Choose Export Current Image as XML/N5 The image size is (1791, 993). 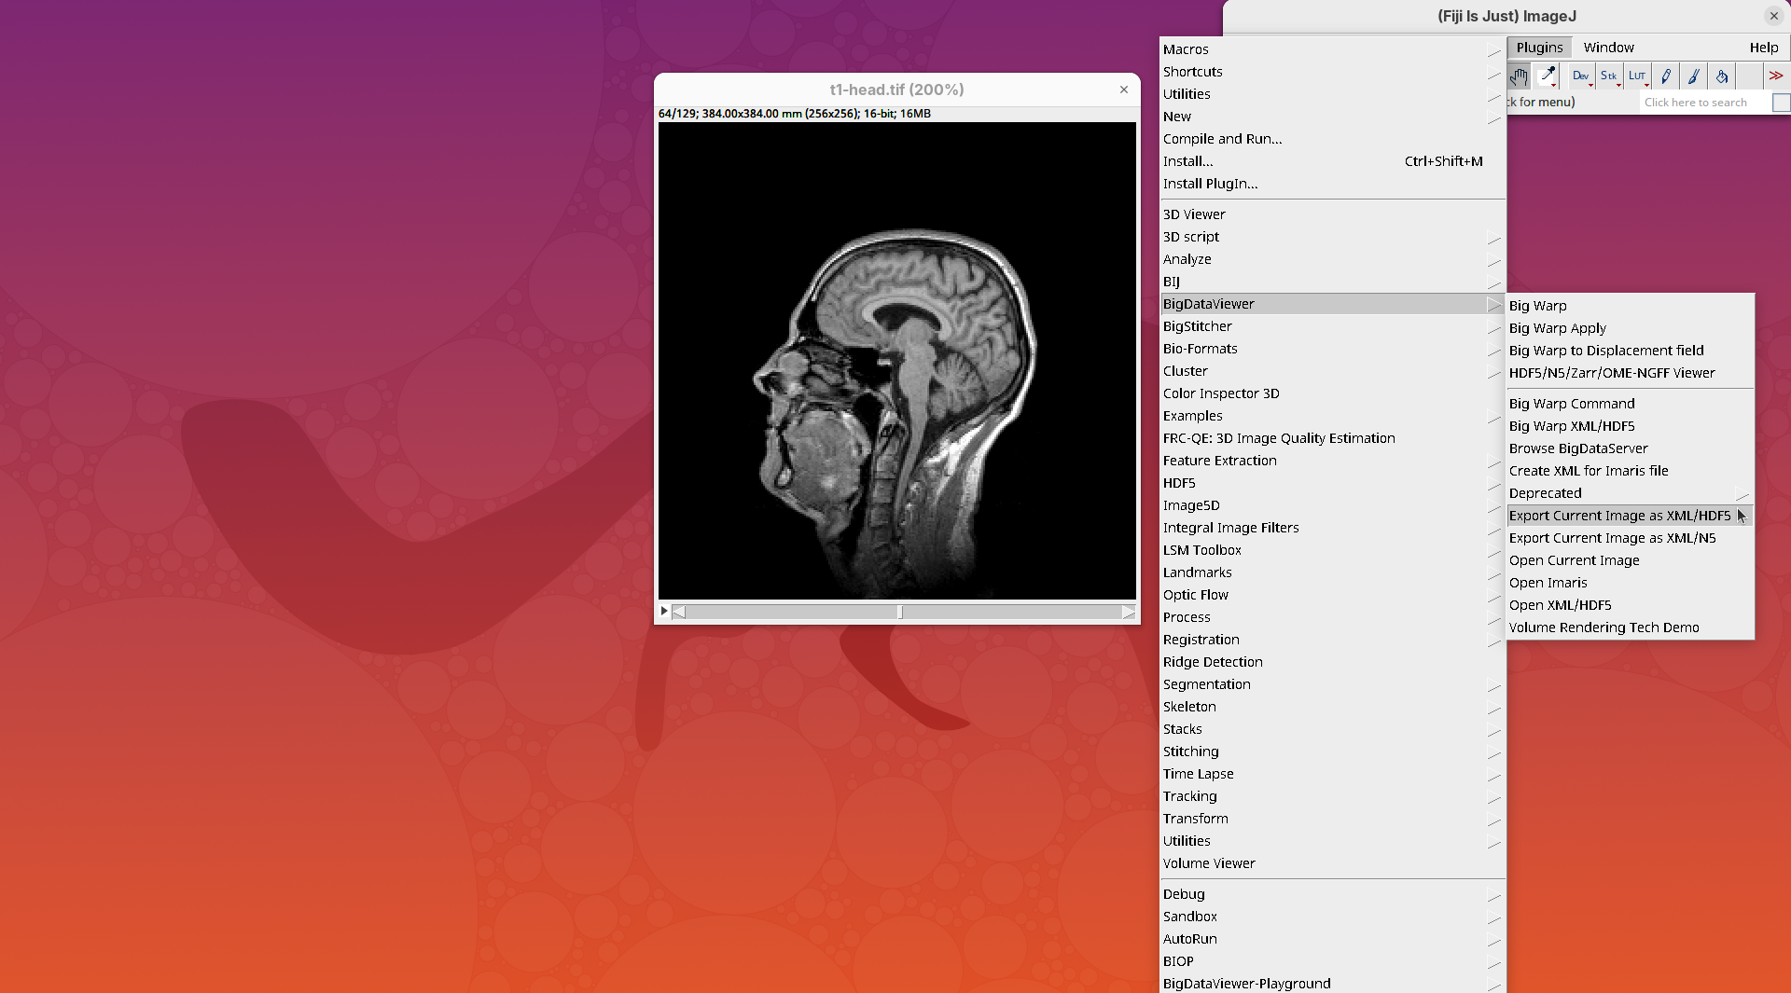coord(1612,538)
